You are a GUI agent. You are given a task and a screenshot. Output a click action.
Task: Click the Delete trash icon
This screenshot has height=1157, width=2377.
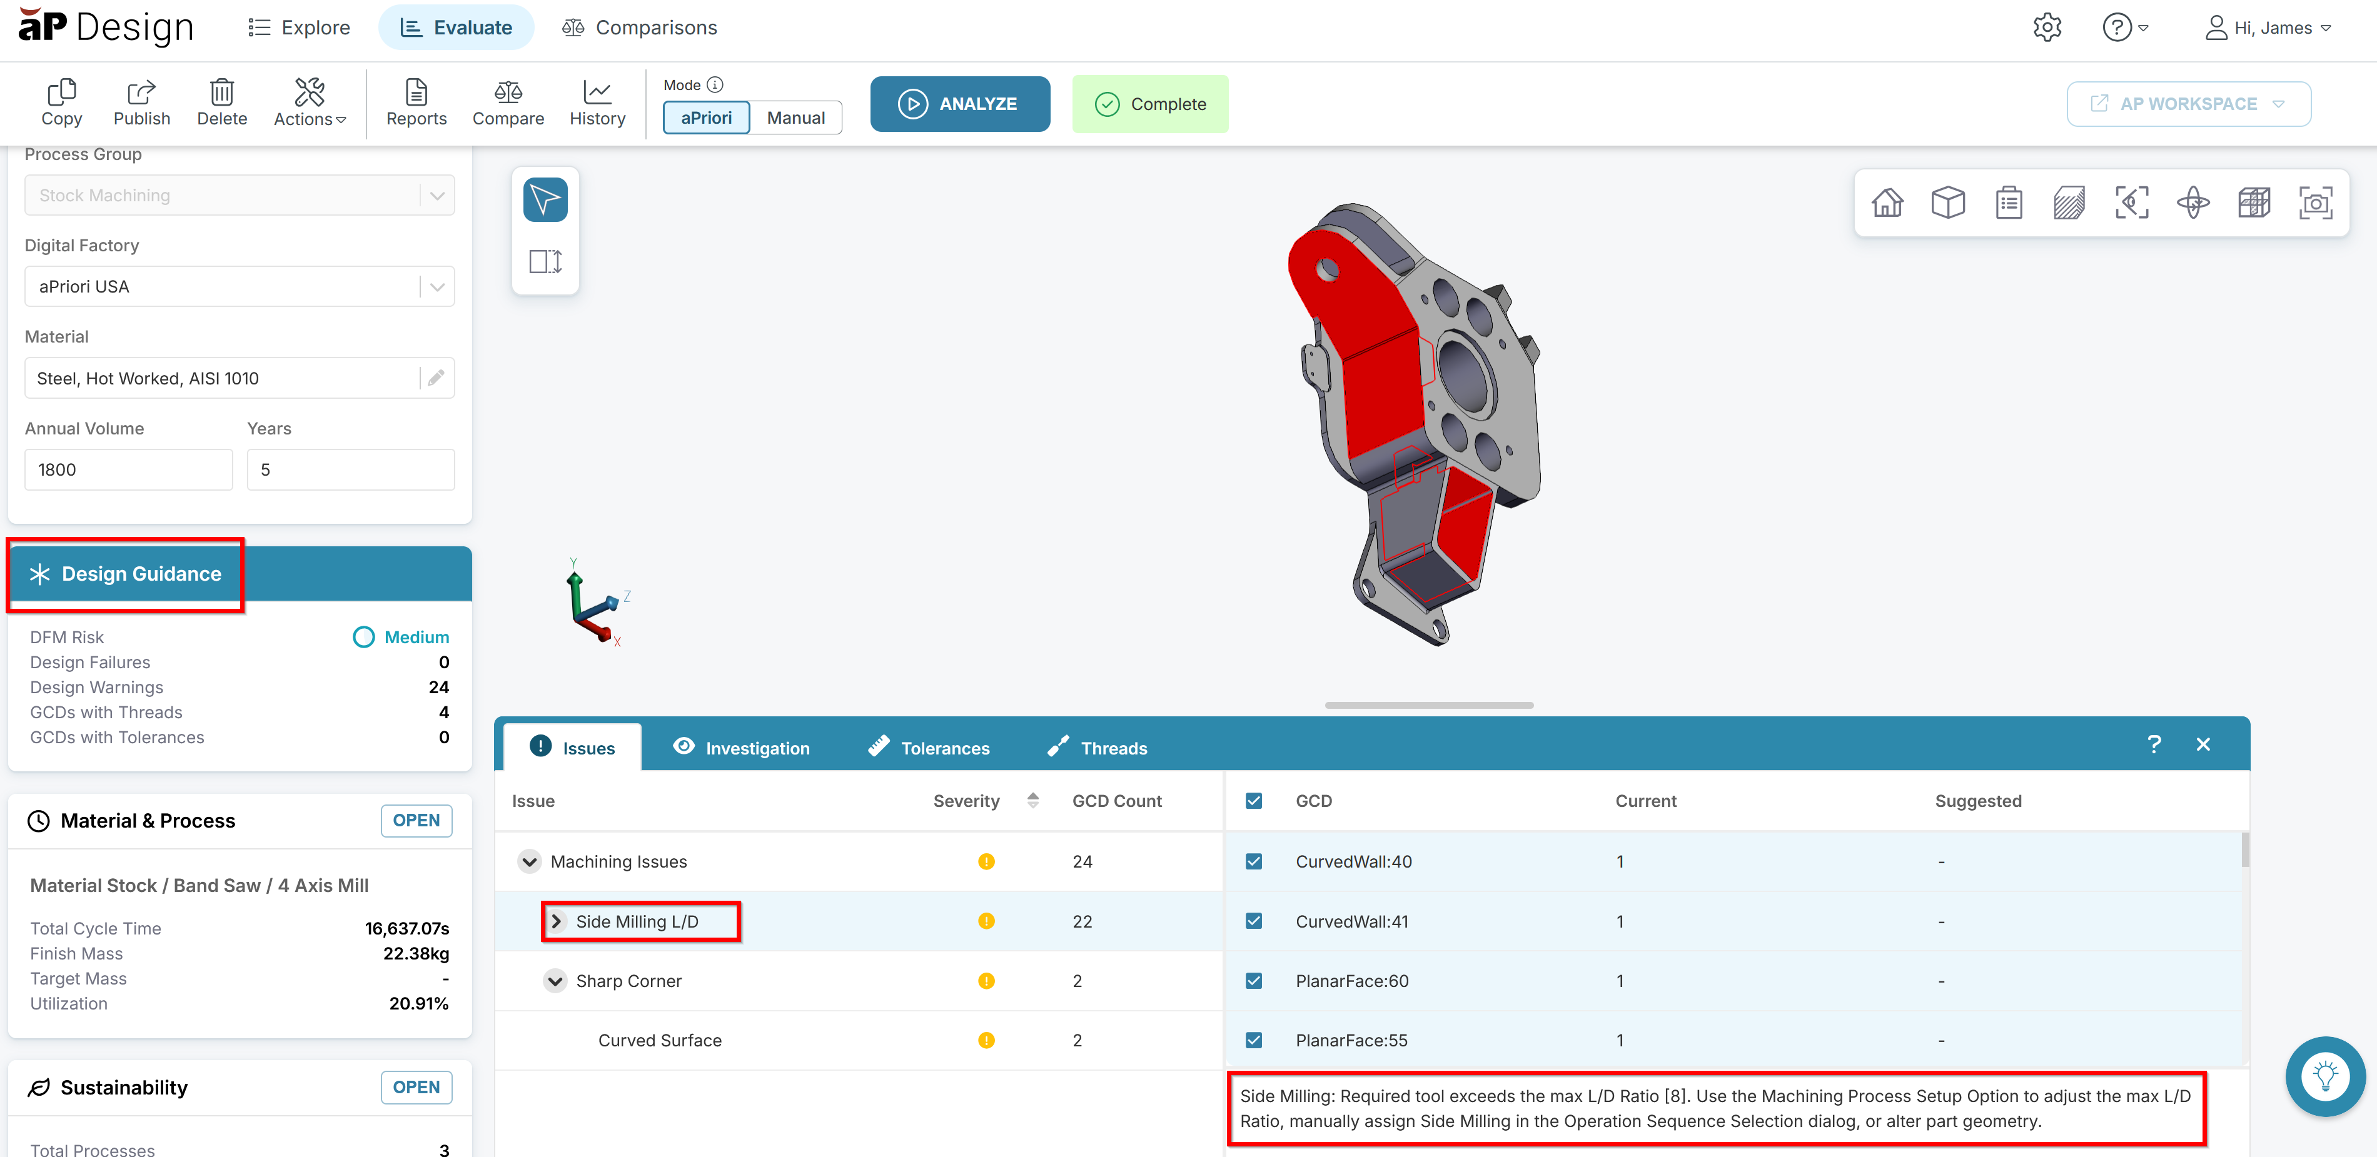221,103
